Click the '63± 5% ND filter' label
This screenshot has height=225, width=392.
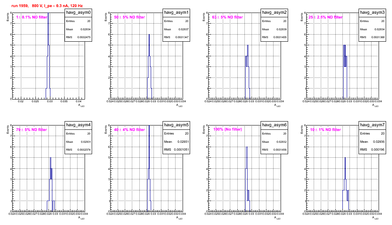(227, 17)
